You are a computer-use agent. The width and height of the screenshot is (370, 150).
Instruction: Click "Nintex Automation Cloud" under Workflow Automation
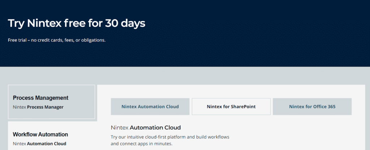tap(39, 144)
